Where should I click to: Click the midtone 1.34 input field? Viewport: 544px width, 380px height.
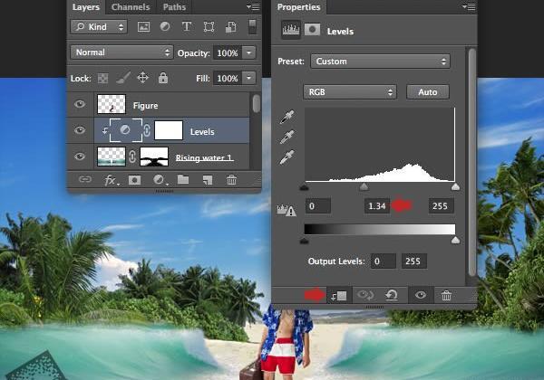click(x=377, y=206)
